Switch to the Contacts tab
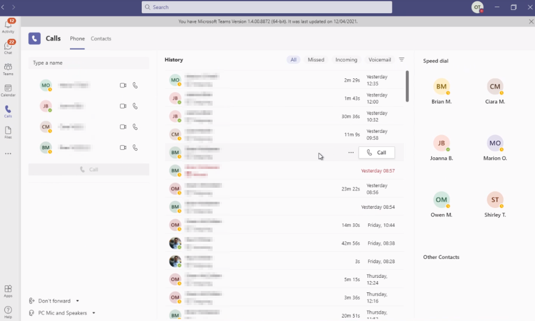Viewport: 535px width, 321px height. click(101, 38)
